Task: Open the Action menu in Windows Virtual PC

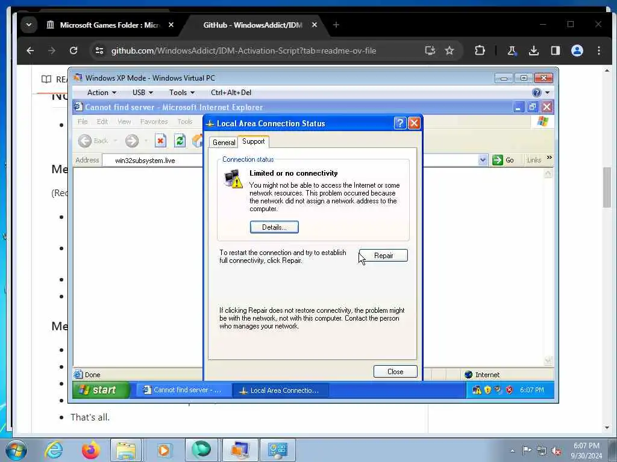Action: 101,93
